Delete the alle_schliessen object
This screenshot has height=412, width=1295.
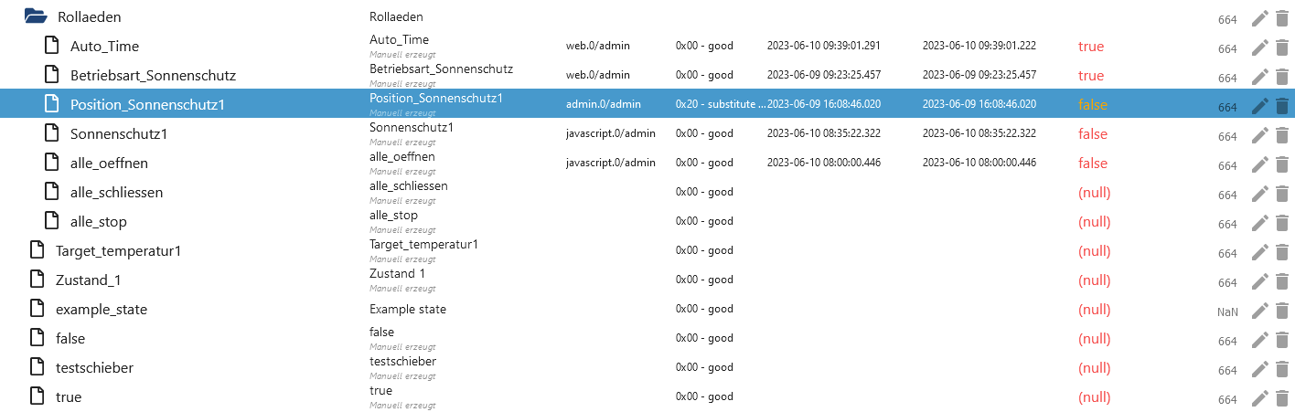(1281, 193)
